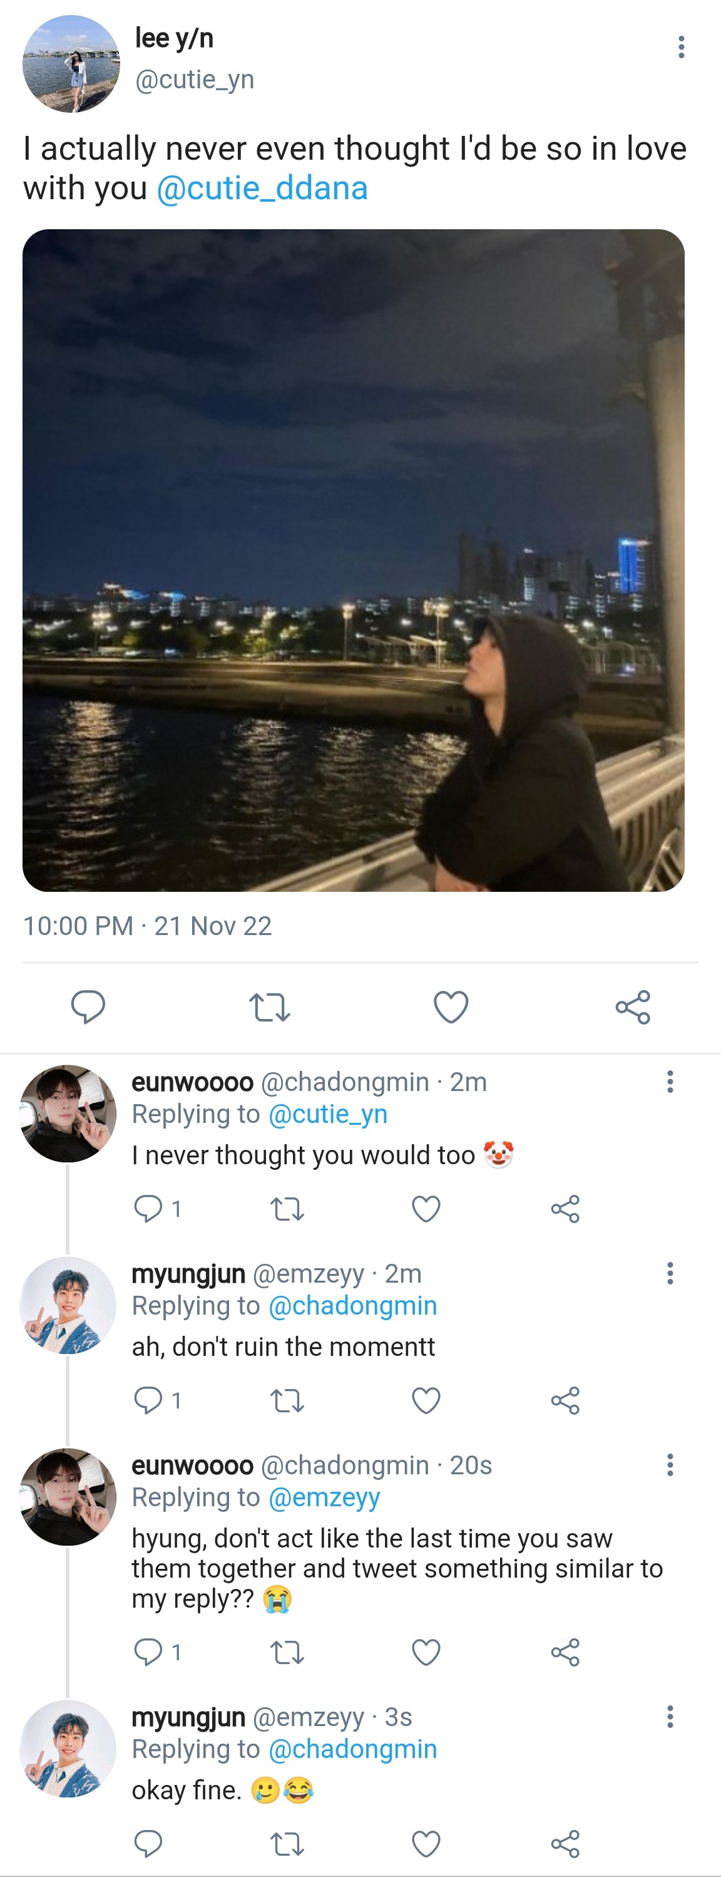
Task: Like the "okay fine." reply
Action: click(426, 1843)
